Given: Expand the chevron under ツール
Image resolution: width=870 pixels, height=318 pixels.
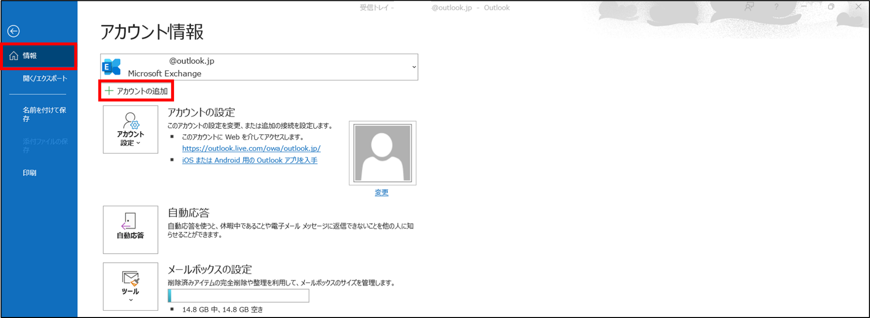Looking at the screenshot, I should (x=130, y=301).
